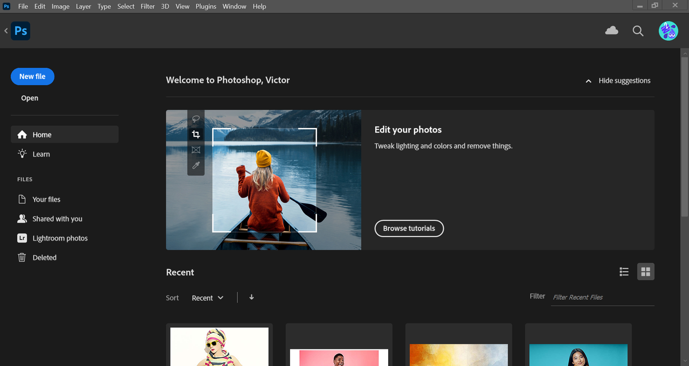The image size is (689, 366).
Task: Click the Filter Recent Files field
Action: pyautogui.click(x=603, y=297)
